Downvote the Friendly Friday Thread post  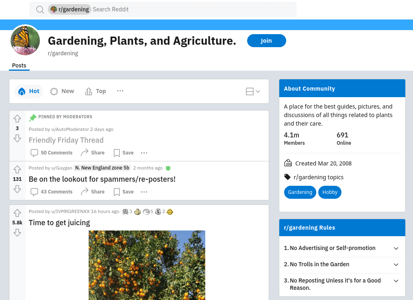(x=17, y=138)
